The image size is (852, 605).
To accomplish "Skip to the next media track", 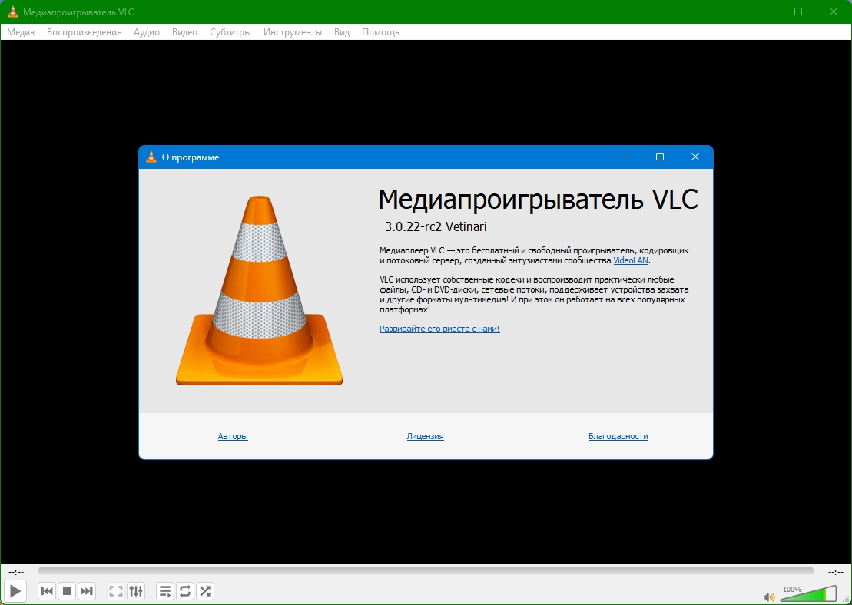I will (87, 591).
